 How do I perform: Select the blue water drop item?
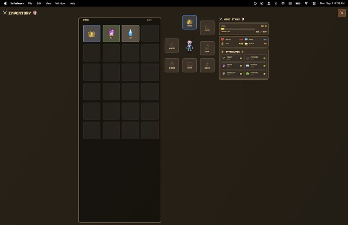pos(130,33)
